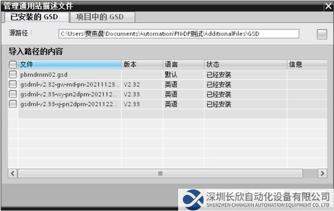Sort by the 文件 column header
Image resolution: width=334 pixels, height=211 pixels.
click(70, 65)
